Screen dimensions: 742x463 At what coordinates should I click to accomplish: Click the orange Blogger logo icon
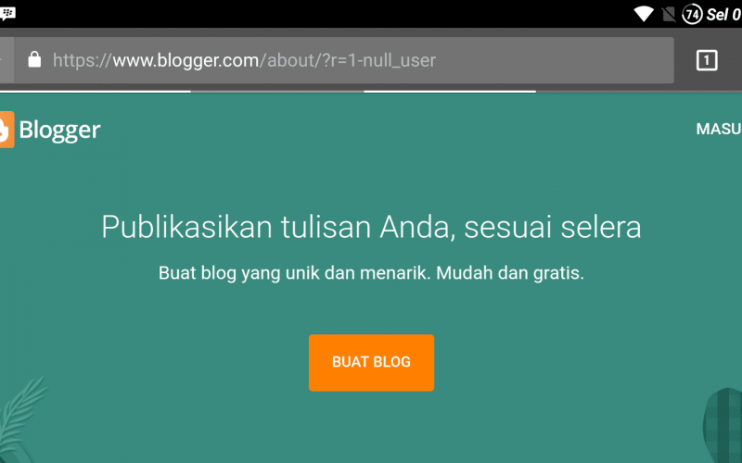tap(6, 130)
